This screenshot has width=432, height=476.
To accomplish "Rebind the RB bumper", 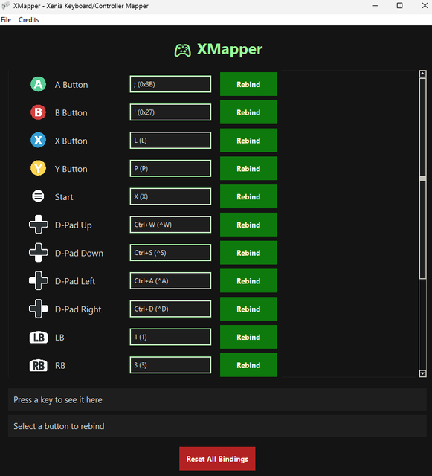I will [x=248, y=365].
